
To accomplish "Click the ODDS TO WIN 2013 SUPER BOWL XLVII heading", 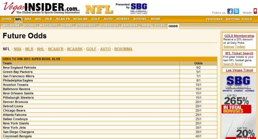I will (x=31, y=59).
